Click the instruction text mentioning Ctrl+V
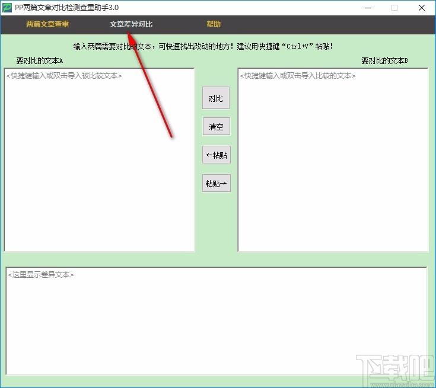The width and height of the screenshot is (436, 388). pyautogui.click(x=203, y=46)
